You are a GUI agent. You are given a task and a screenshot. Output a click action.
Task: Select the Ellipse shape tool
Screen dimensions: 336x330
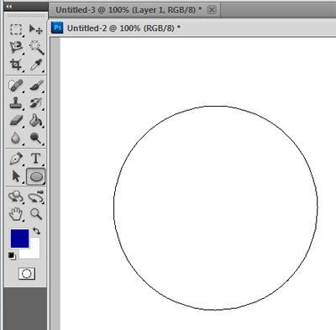tap(36, 176)
